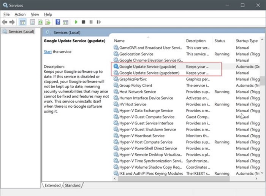Open the Properties toolbar icon

32,22
